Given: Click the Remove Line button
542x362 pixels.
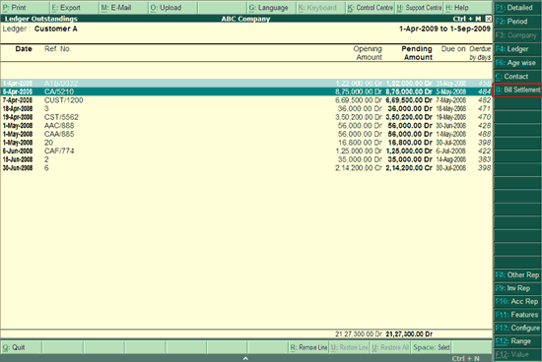Looking at the screenshot, I should (x=308, y=347).
